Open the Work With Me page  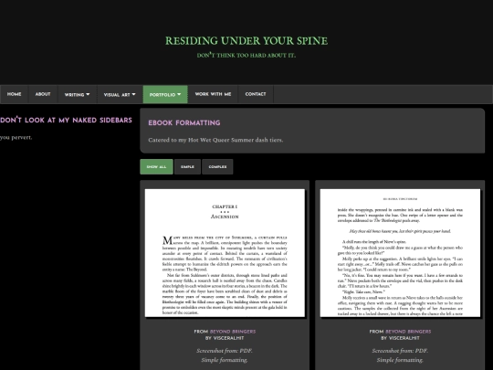213,94
